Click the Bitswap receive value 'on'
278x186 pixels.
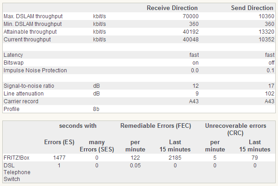[195, 63]
